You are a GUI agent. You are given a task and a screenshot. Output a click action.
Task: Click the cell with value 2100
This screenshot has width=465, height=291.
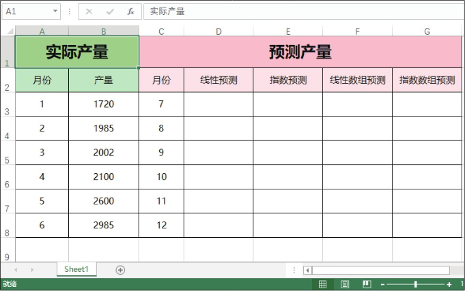[x=104, y=177]
